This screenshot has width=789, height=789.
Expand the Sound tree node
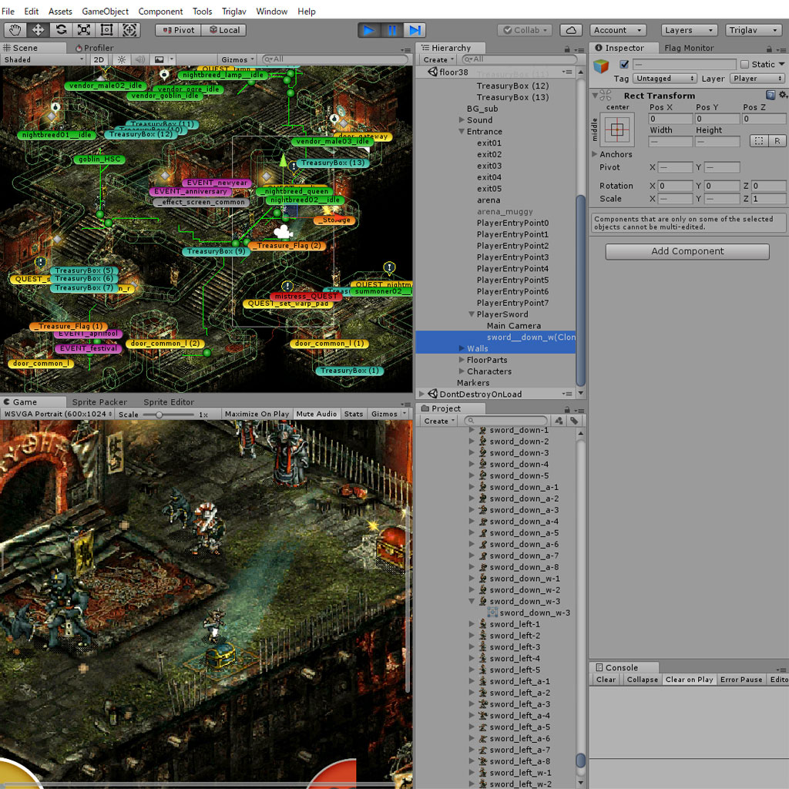tap(462, 119)
